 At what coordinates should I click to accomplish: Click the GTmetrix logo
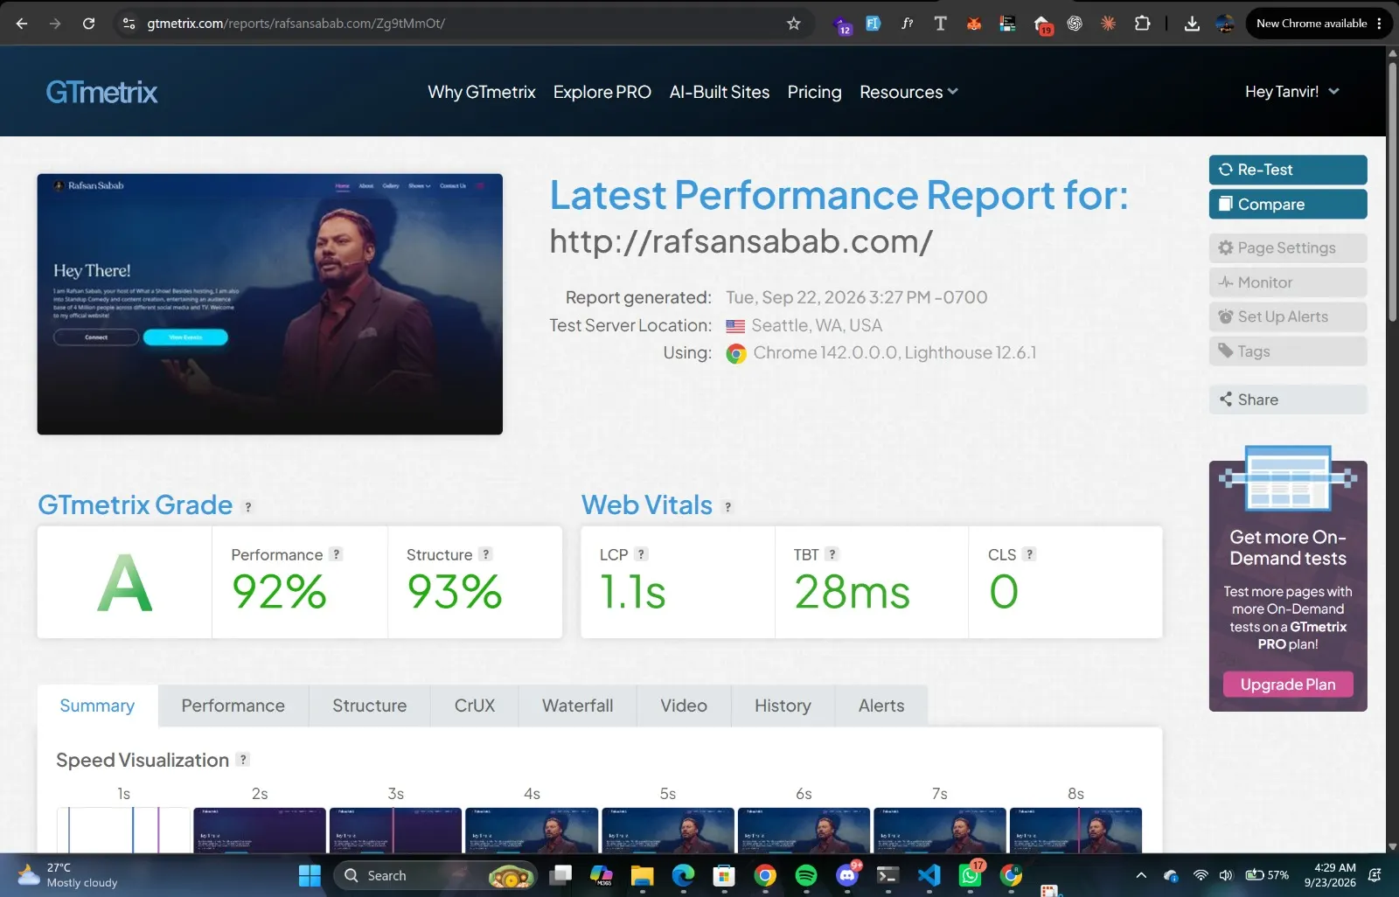pyautogui.click(x=101, y=92)
